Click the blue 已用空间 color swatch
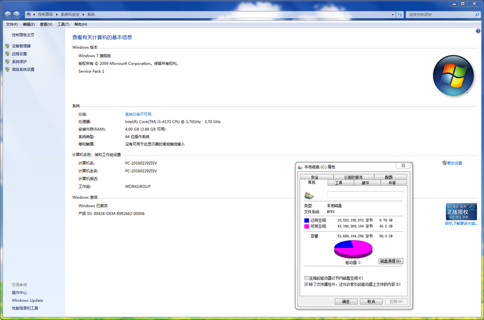Image resolution: width=484 pixels, height=320 pixels. click(x=306, y=220)
